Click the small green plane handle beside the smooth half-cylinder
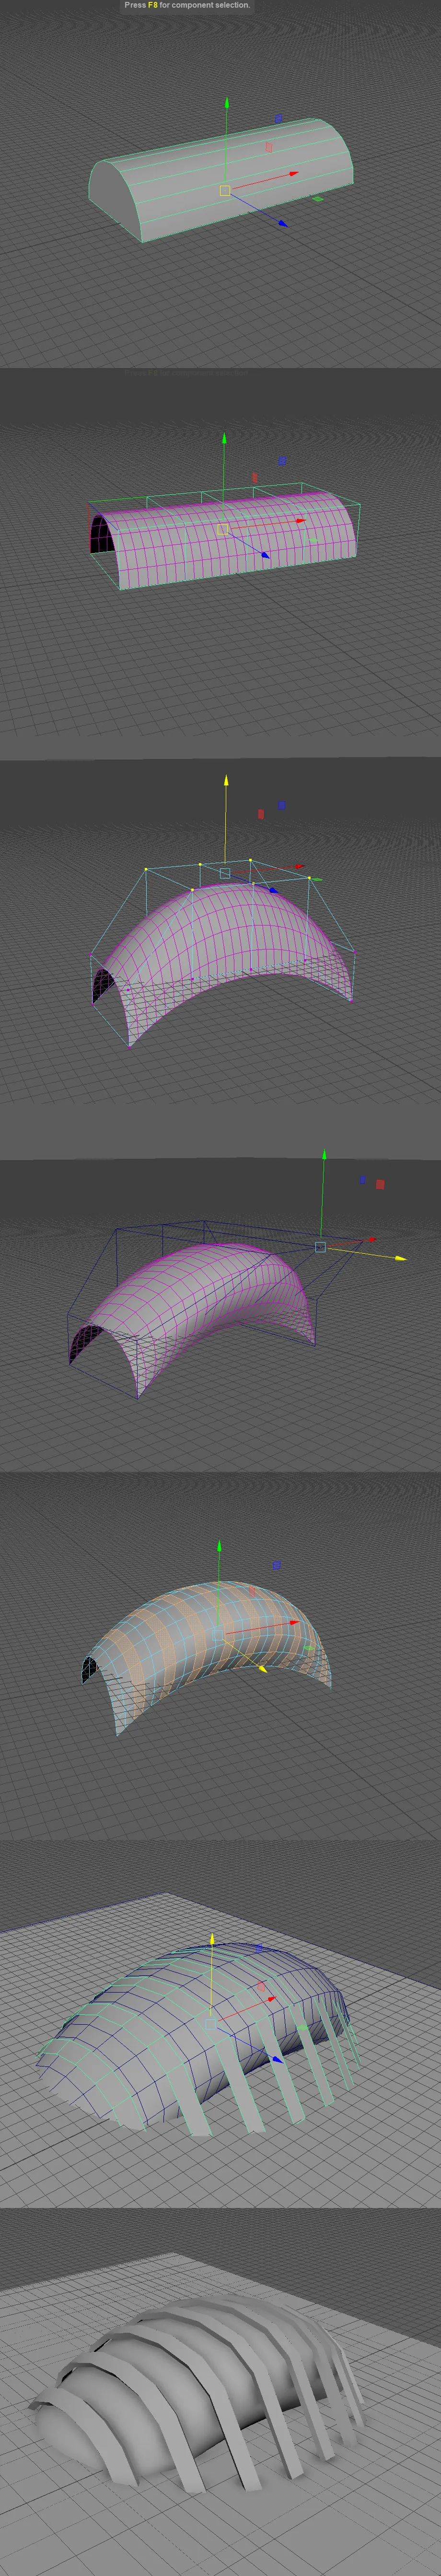 [318, 199]
